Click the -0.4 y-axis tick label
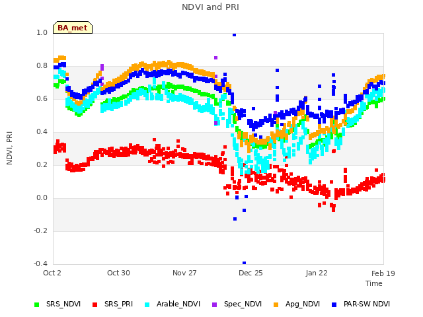423x317 pixels. 40,264
